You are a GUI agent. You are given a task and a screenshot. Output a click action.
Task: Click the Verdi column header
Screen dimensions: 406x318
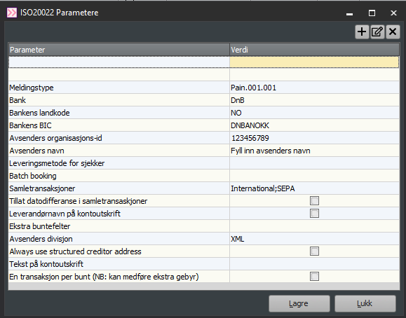tap(314, 50)
